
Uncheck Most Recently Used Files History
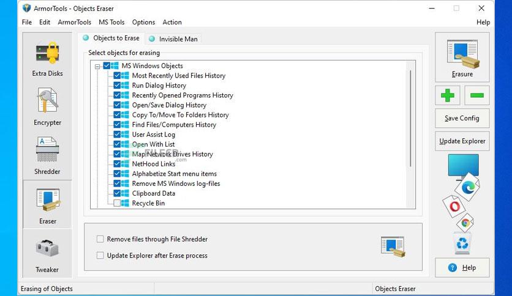click(117, 76)
